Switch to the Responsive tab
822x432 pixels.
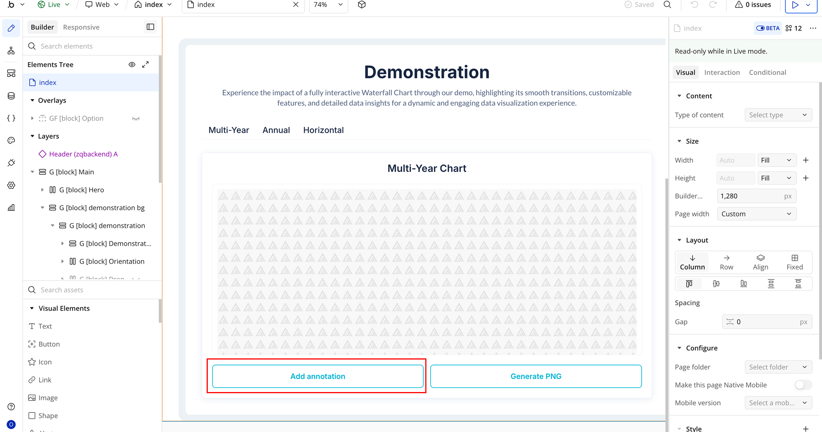coord(81,27)
